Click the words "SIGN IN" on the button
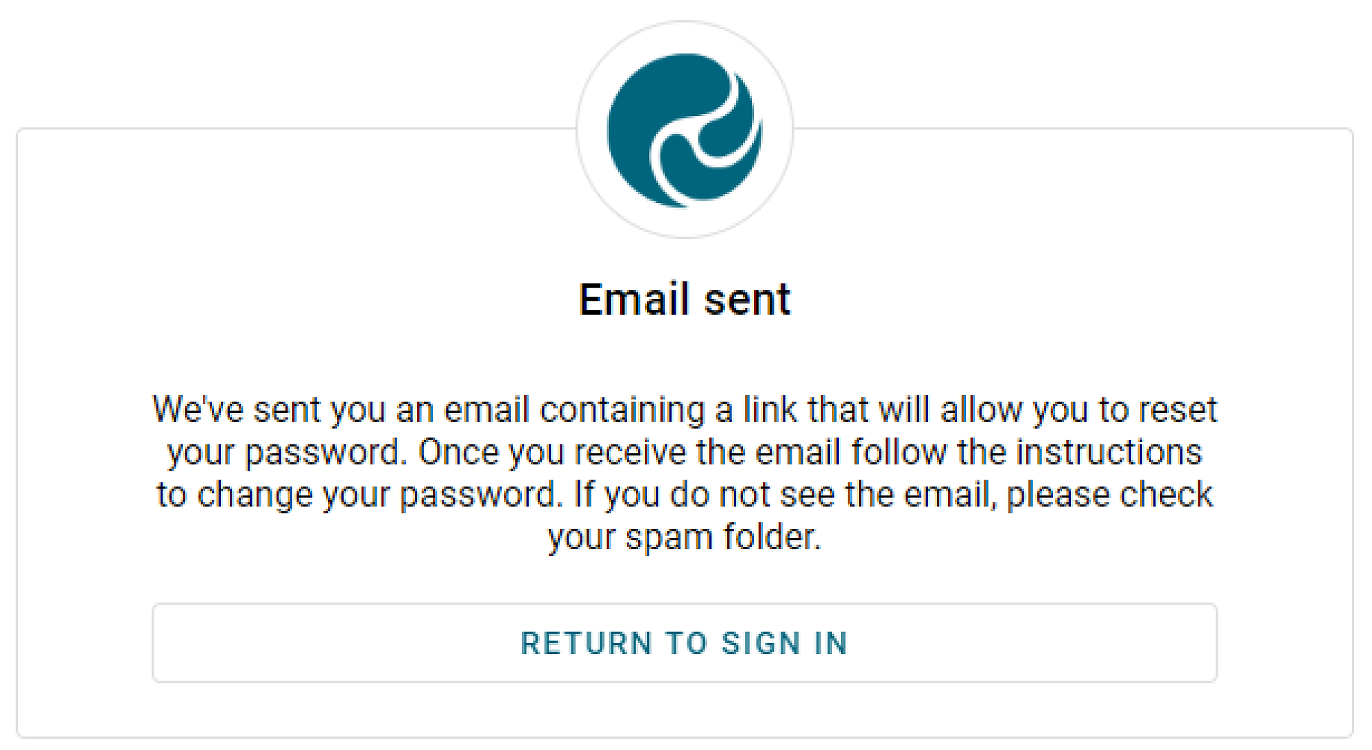Viewport: 1372px width, 750px height. [x=784, y=644]
